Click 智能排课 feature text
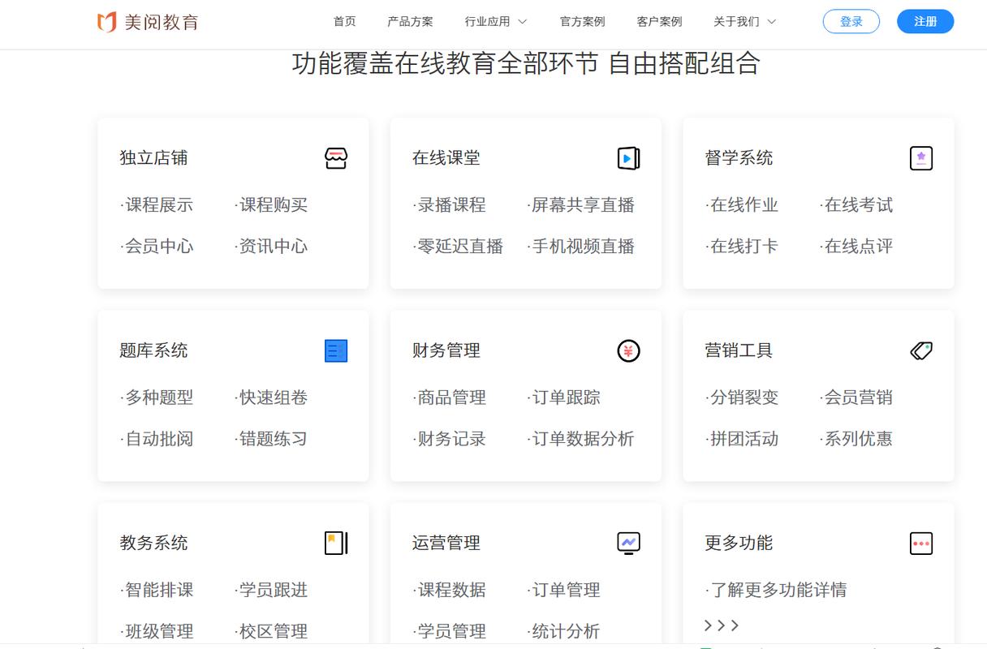The image size is (987, 649). tap(157, 590)
